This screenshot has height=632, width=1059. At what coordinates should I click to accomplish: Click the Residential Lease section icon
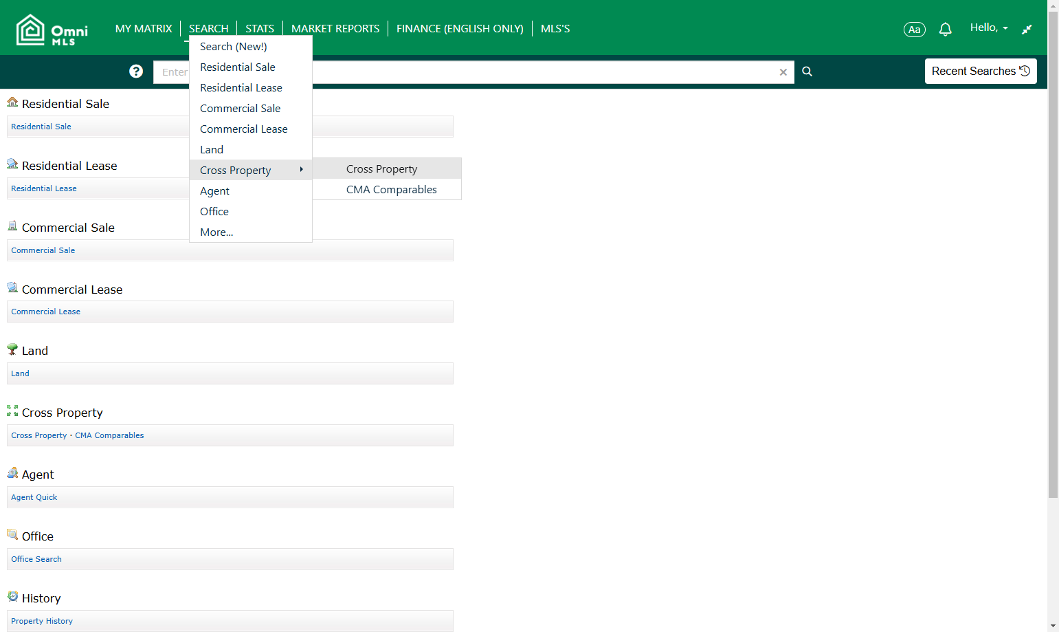[x=12, y=164]
